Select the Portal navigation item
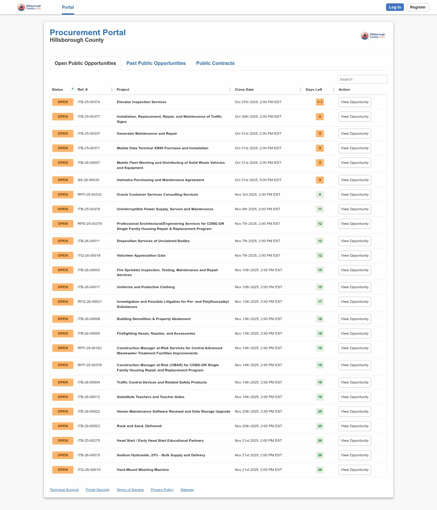 click(x=68, y=7)
